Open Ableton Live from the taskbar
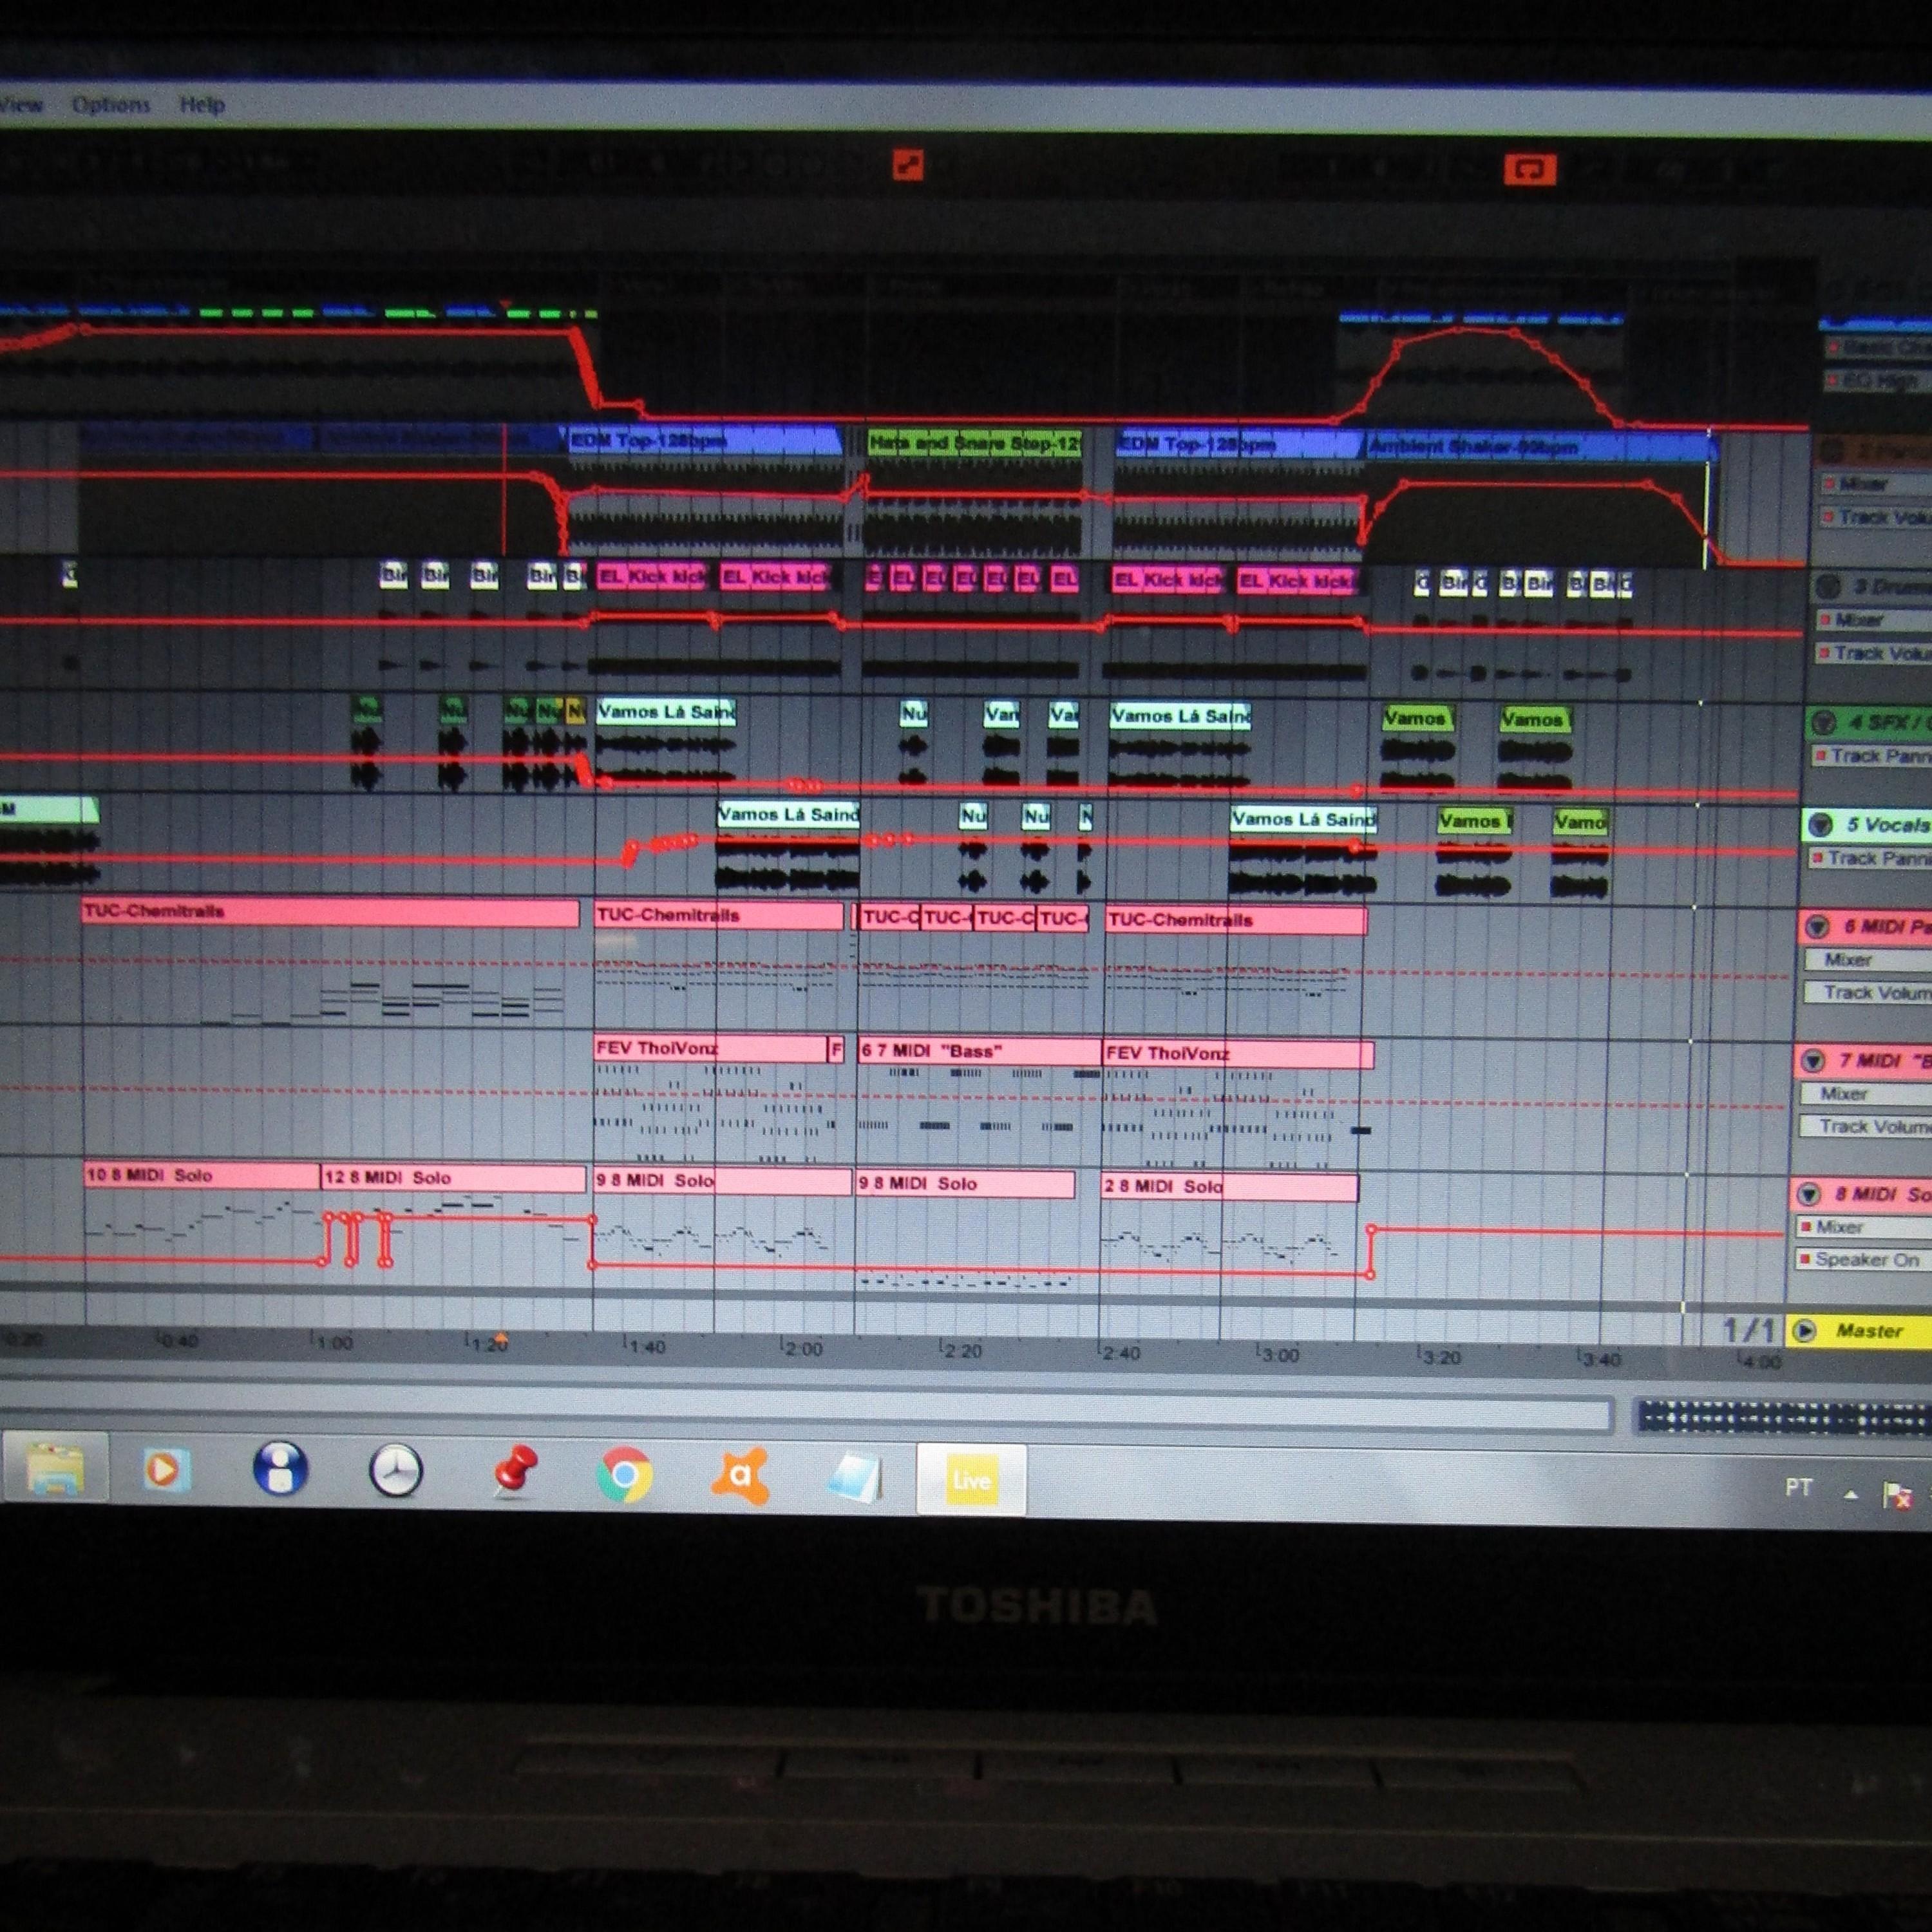Viewport: 1932px width, 1932px height. tap(971, 1479)
